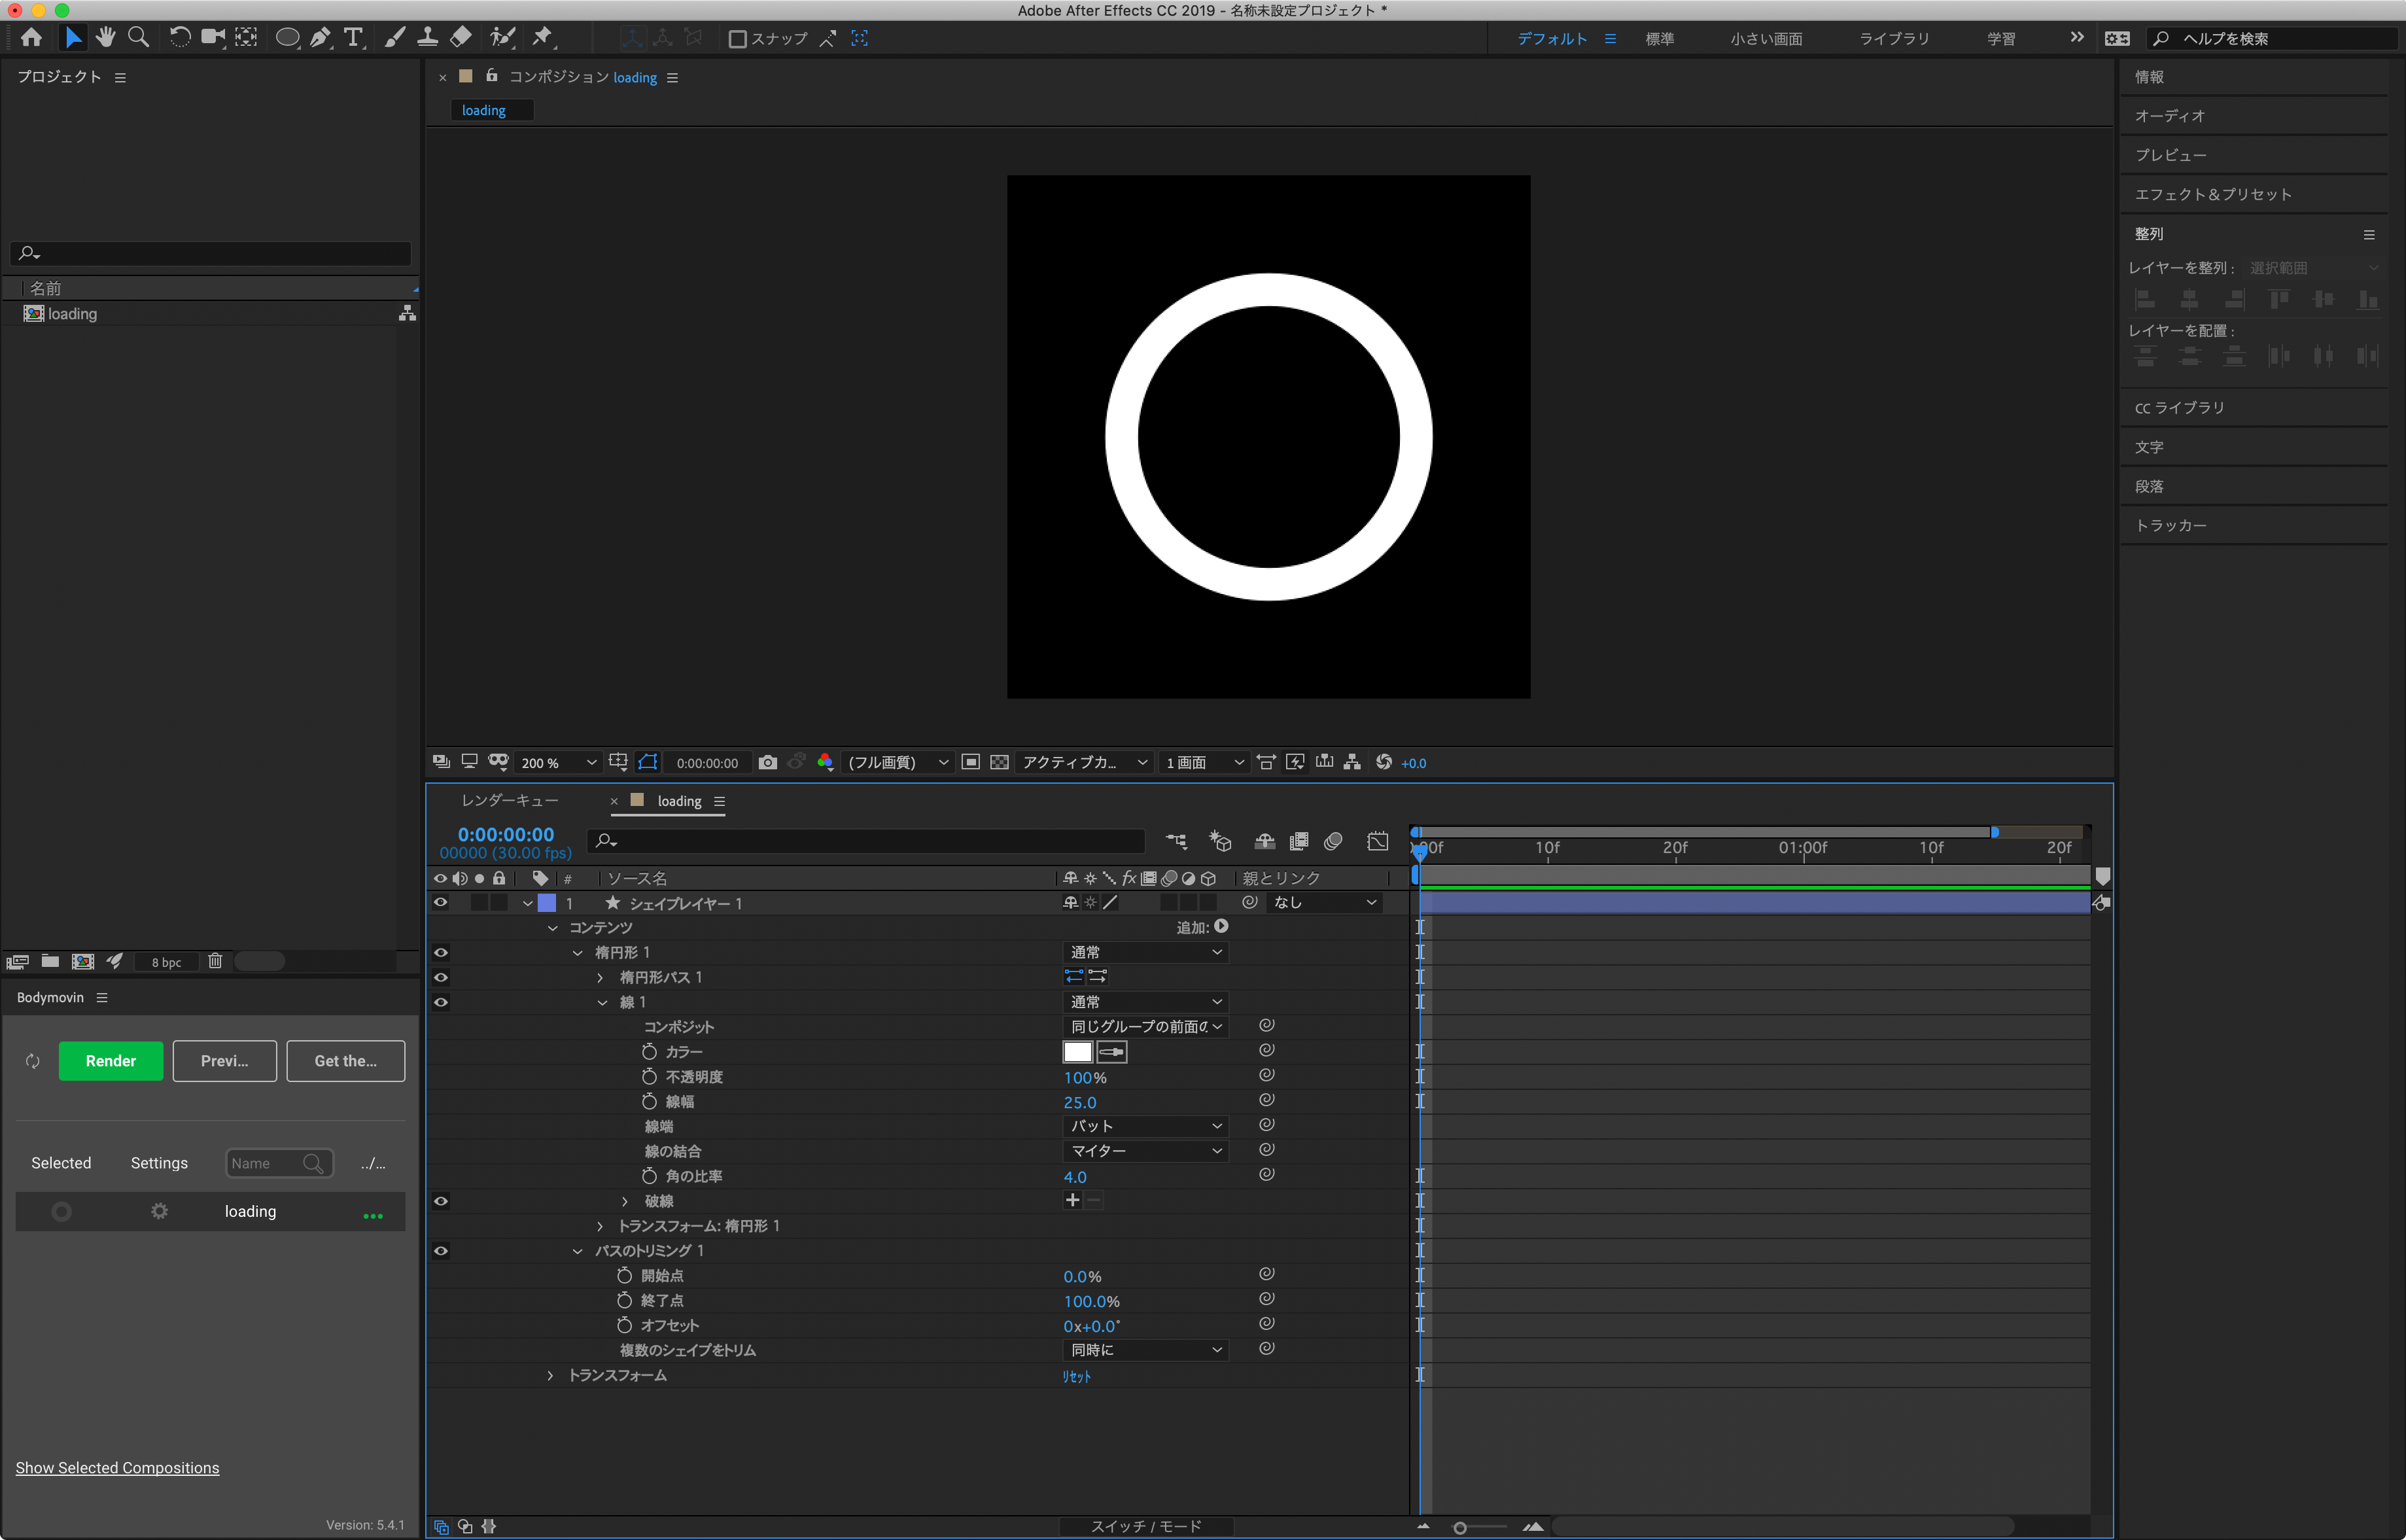
Task: Switch to the レンダーキュー tab
Action: [x=510, y=801]
